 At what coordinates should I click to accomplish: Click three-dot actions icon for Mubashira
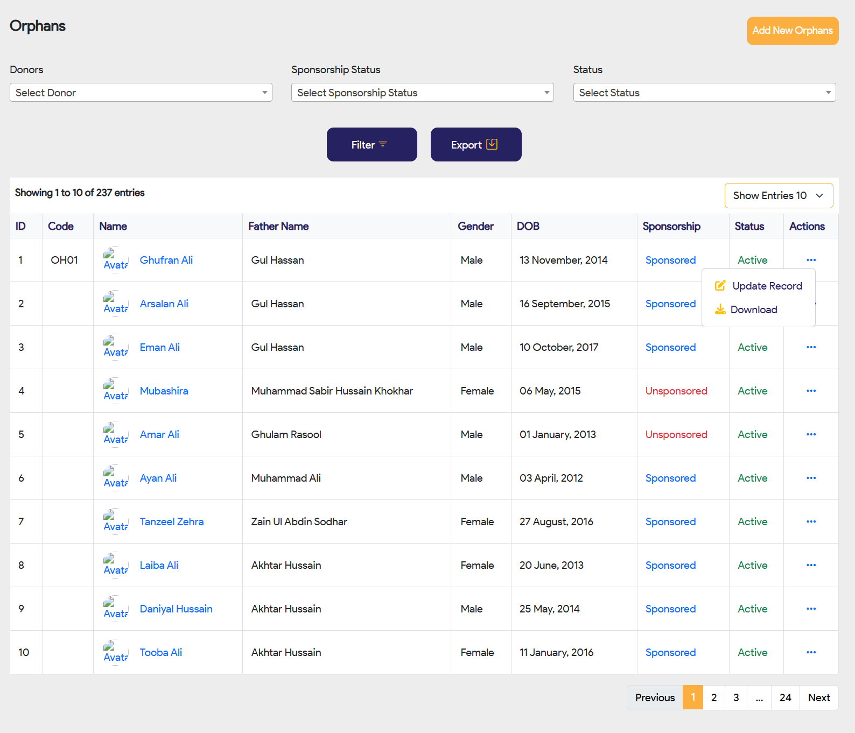point(811,391)
